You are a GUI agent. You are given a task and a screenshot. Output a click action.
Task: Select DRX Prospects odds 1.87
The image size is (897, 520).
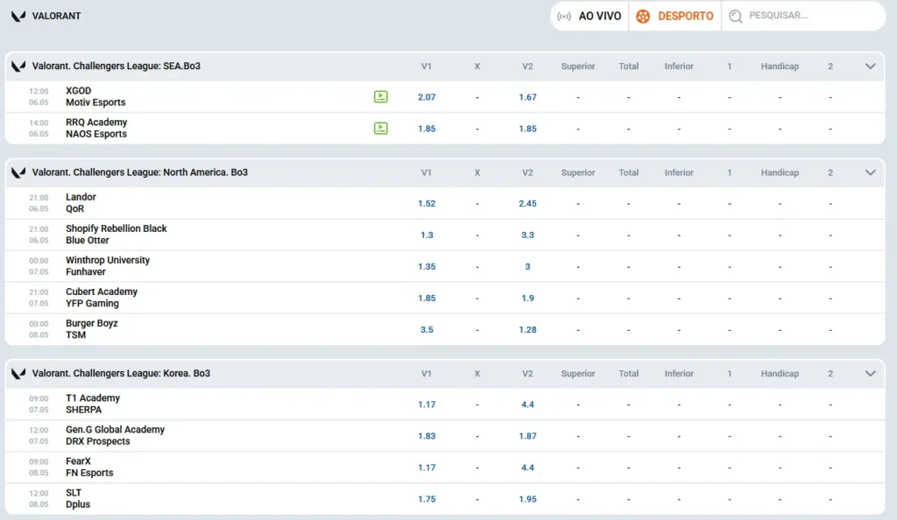click(x=527, y=436)
